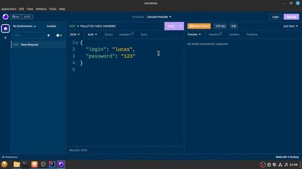The height and width of the screenshot is (169, 302).
Task: Open the create new request plus dropdown
Action: click(x=59, y=36)
